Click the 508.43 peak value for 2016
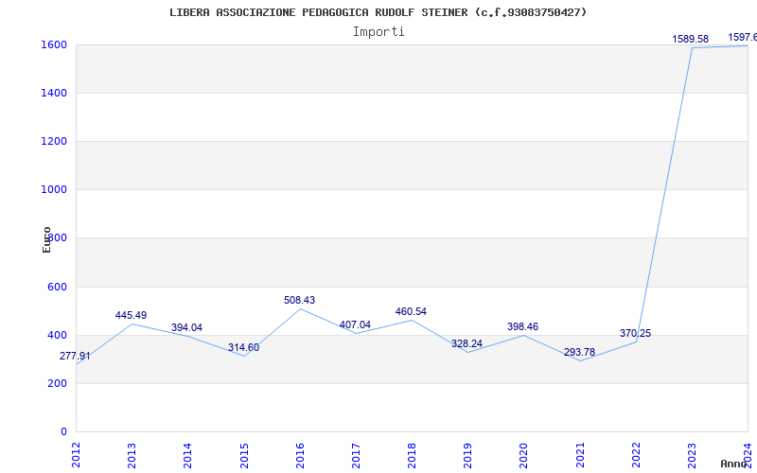The image size is (757, 473). (x=299, y=300)
